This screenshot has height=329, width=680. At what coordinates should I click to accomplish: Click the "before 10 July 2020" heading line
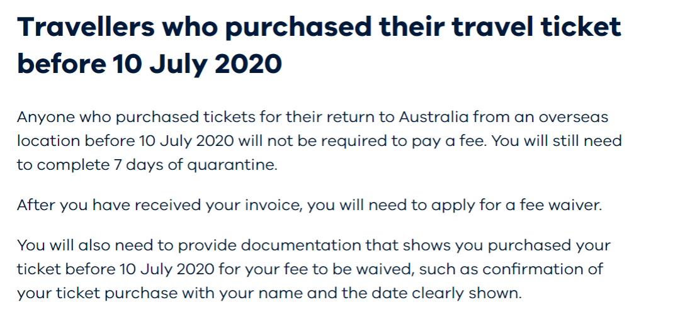pos(150,64)
